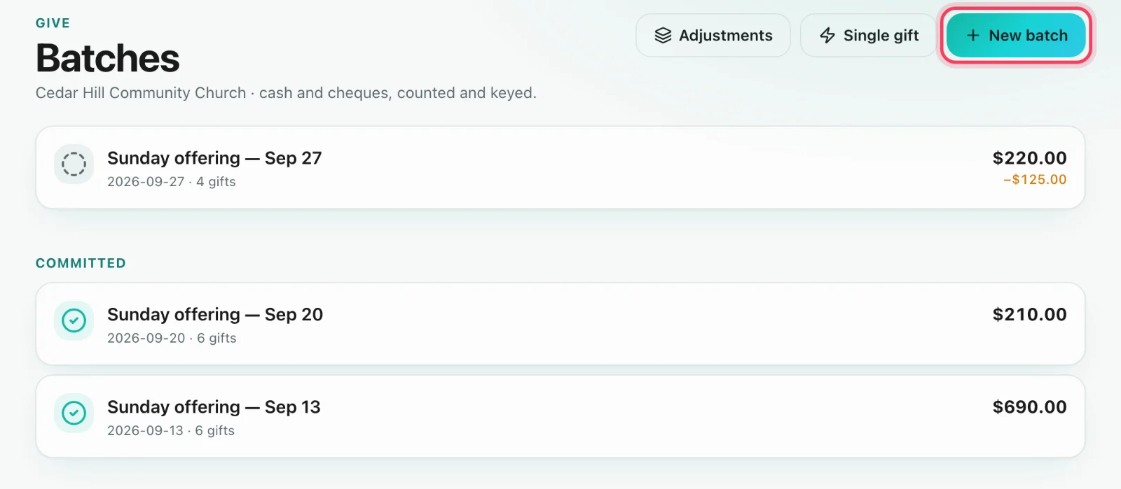Click the COMMITTED section header
This screenshot has height=489, width=1121.
(x=81, y=263)
